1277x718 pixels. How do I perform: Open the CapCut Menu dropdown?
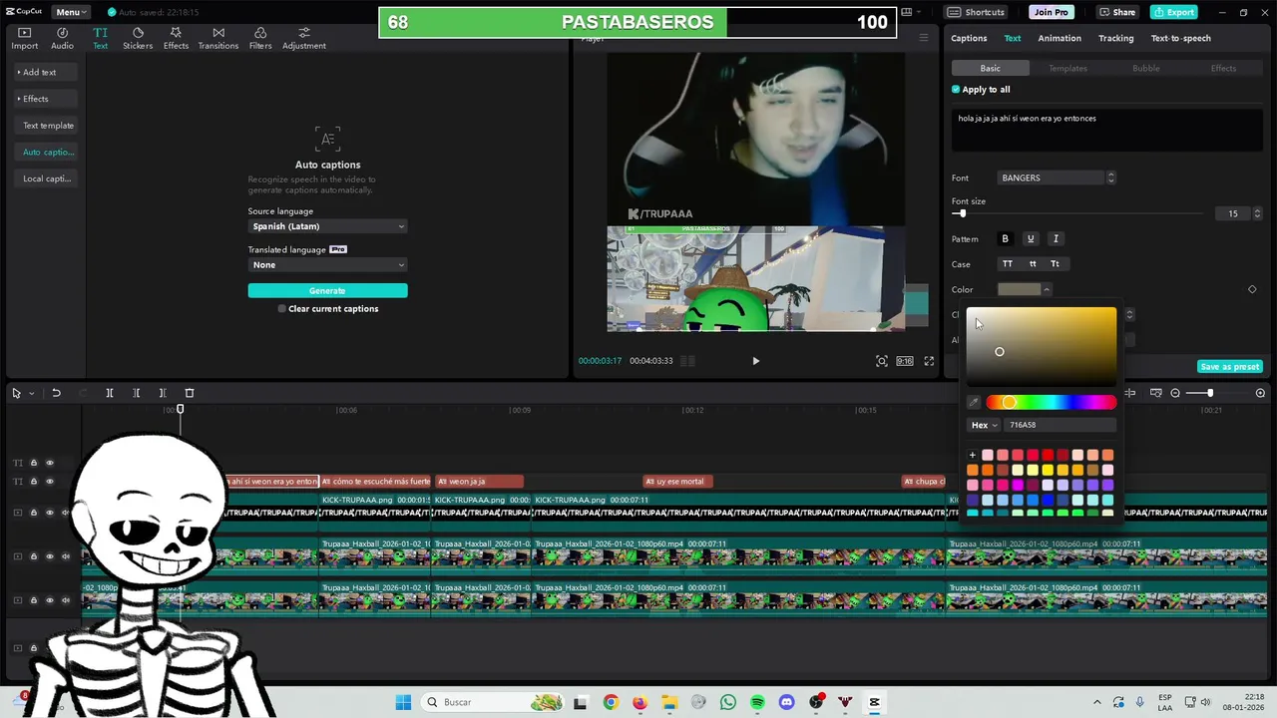[x=71, y=12]
